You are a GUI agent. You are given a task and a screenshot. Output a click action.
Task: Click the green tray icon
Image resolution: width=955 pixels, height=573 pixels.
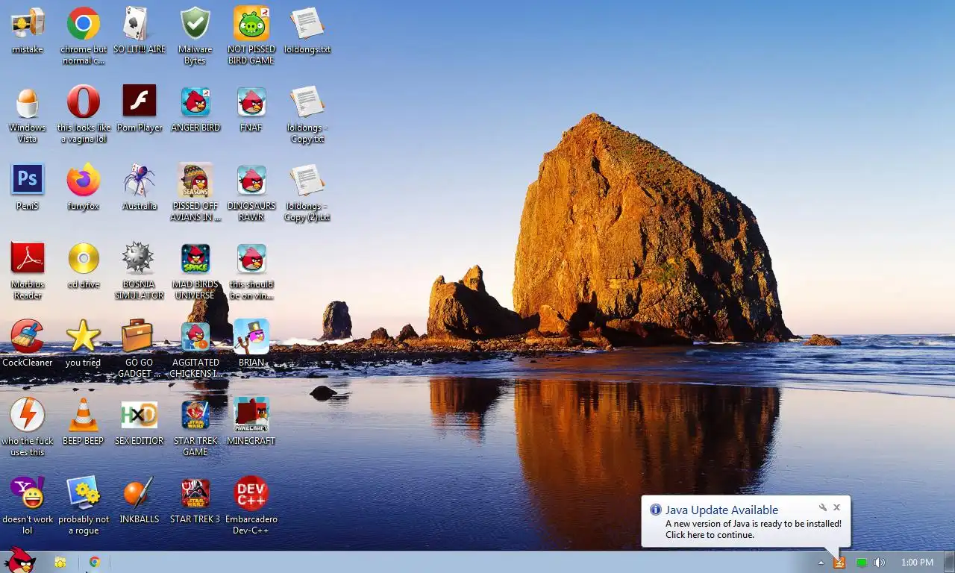(861, 563)
